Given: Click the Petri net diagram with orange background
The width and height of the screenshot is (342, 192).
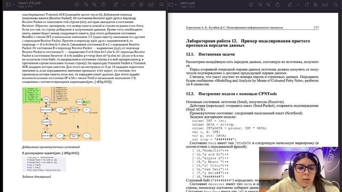Looking at the screenshot, I should tap(61, 114).
